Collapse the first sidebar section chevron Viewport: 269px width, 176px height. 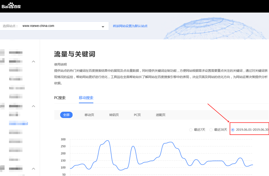point(33,62)
